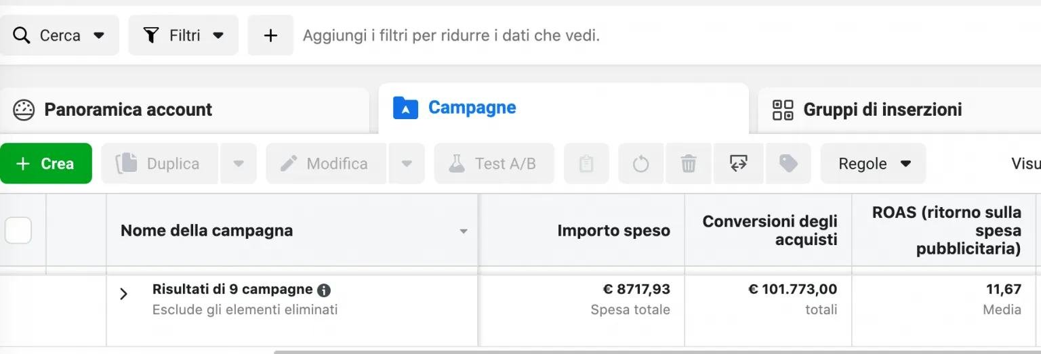Open dropdown arrow next to Duplica
1041x354 pixels.
click(x=239, y=164)
